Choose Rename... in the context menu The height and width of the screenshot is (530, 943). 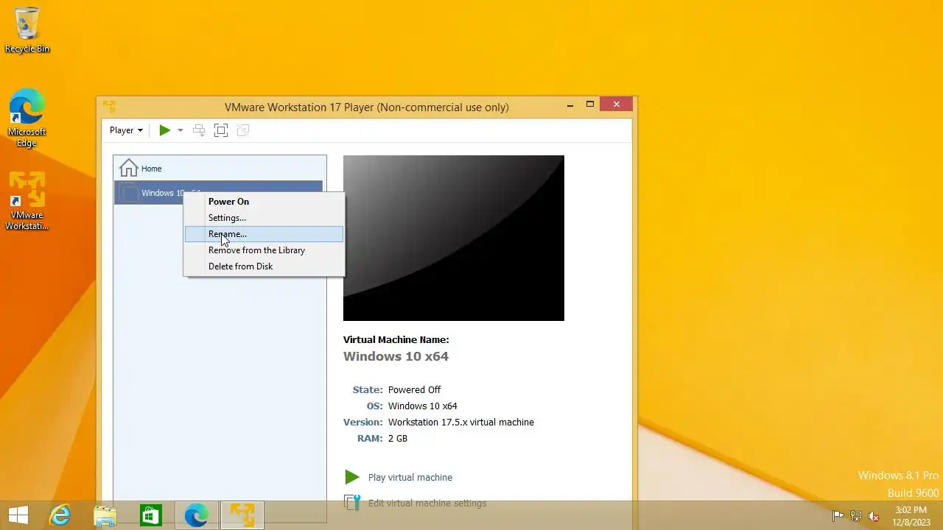coord(264,234)
